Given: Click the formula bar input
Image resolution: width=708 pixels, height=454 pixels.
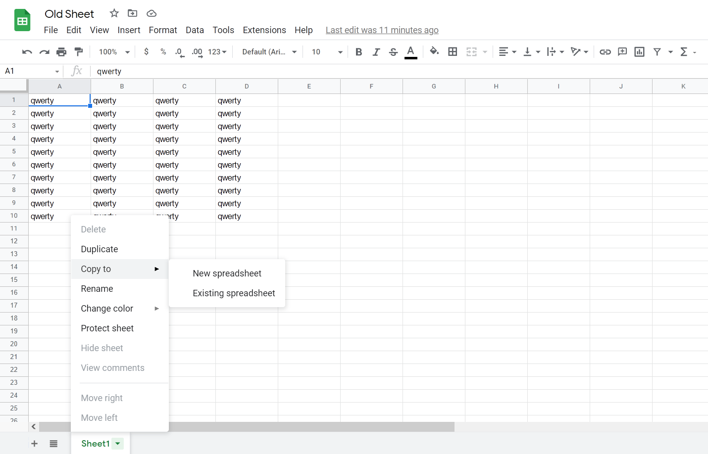Looking at the screenshot, I should (400, 72).
